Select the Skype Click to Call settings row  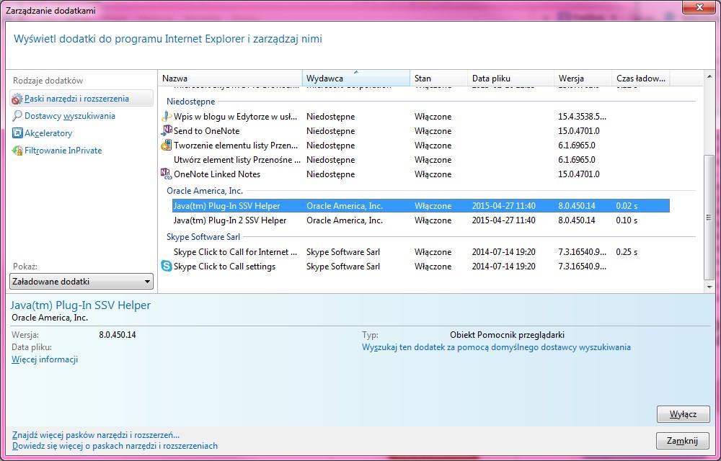415,267
